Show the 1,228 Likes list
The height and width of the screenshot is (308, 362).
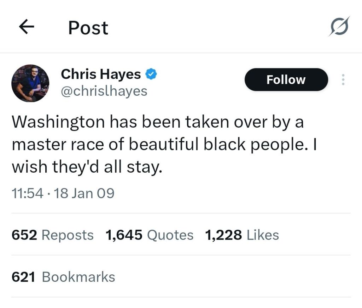242,235
